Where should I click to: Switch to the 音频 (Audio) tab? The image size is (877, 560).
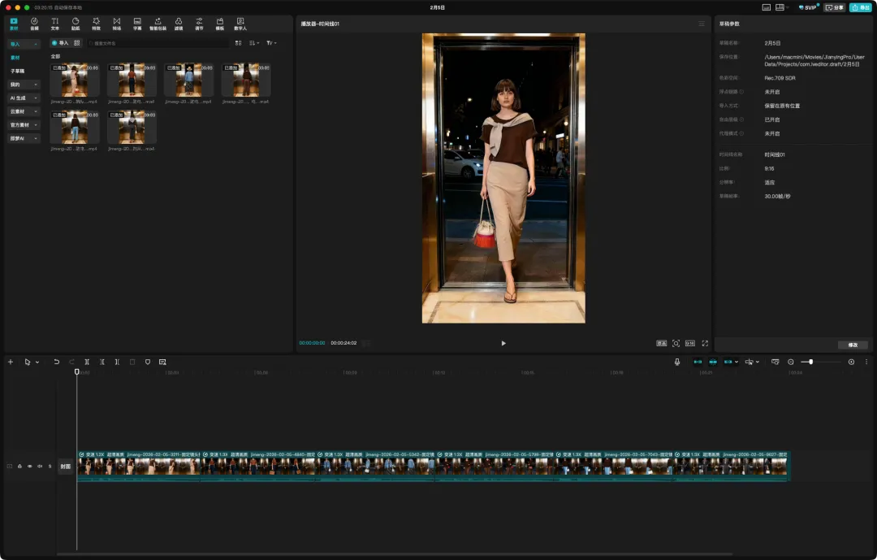34,24
